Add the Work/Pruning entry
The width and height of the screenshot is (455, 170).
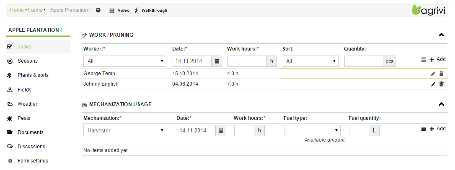pyautogui.click(x=437, y=60)
